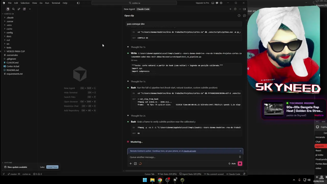This screenshot has height=184, width=327.
Task: Click the master branch indicator
Action: (x=12, y=174)
